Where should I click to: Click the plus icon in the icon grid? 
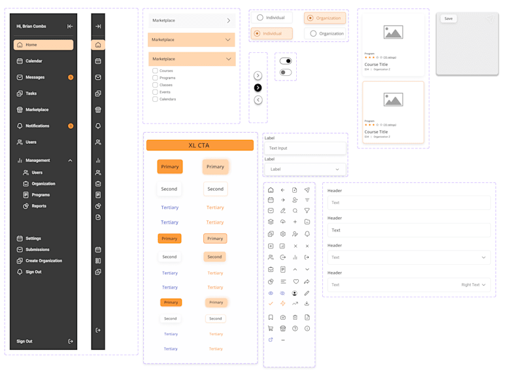tap(295, 222)
